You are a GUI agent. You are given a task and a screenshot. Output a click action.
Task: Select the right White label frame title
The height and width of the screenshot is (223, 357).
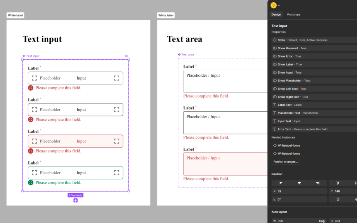(166, 16)
